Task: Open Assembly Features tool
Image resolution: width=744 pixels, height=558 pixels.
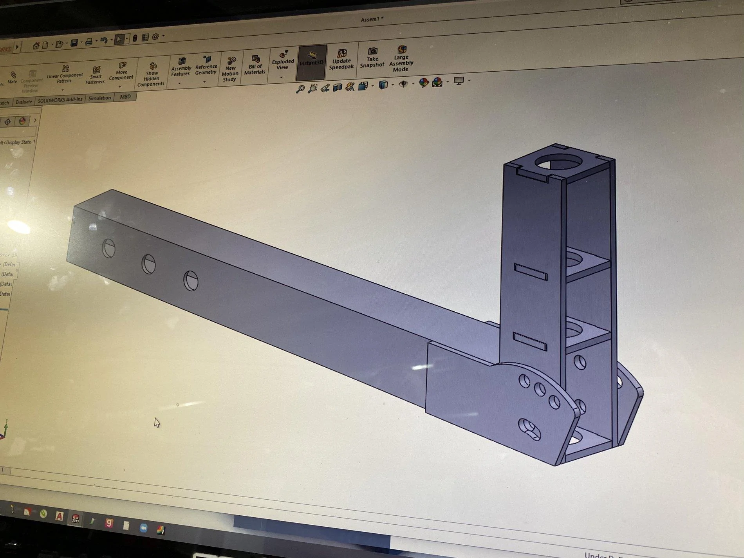Action: point(181,67)
